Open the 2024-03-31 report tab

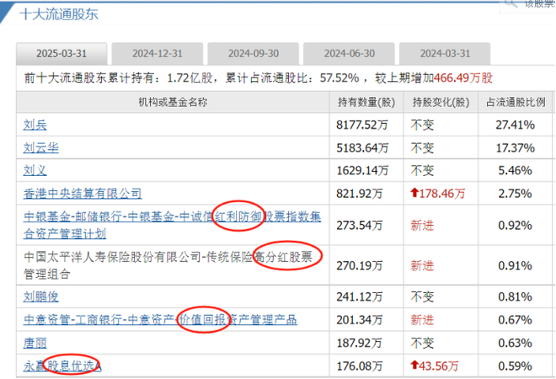click(445, 54)
